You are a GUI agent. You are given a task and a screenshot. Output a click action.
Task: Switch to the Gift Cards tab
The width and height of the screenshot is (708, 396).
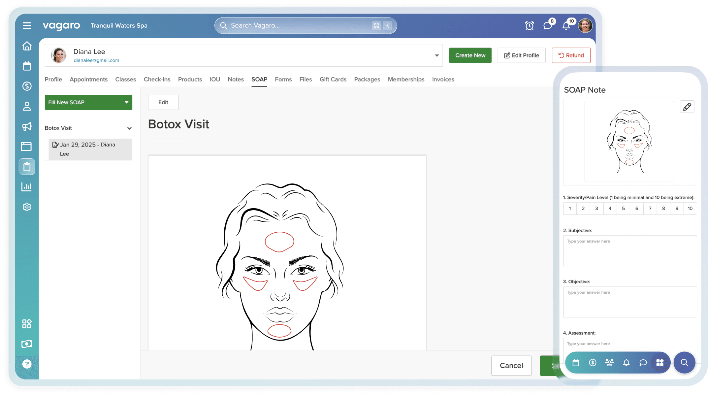coord(333,79)
